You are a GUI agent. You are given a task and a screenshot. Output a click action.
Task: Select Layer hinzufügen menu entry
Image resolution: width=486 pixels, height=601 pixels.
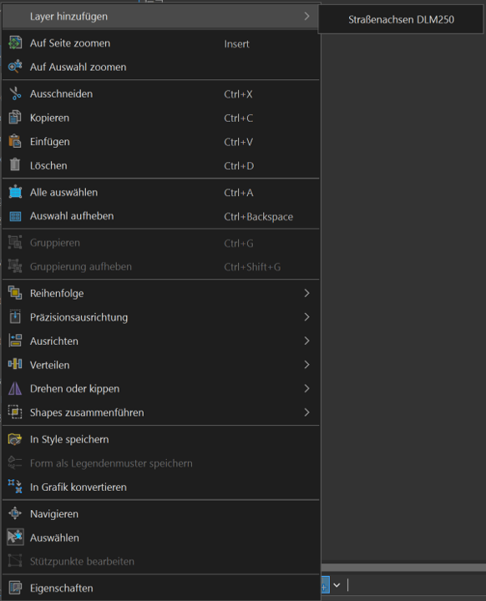[x=161, y=17]
